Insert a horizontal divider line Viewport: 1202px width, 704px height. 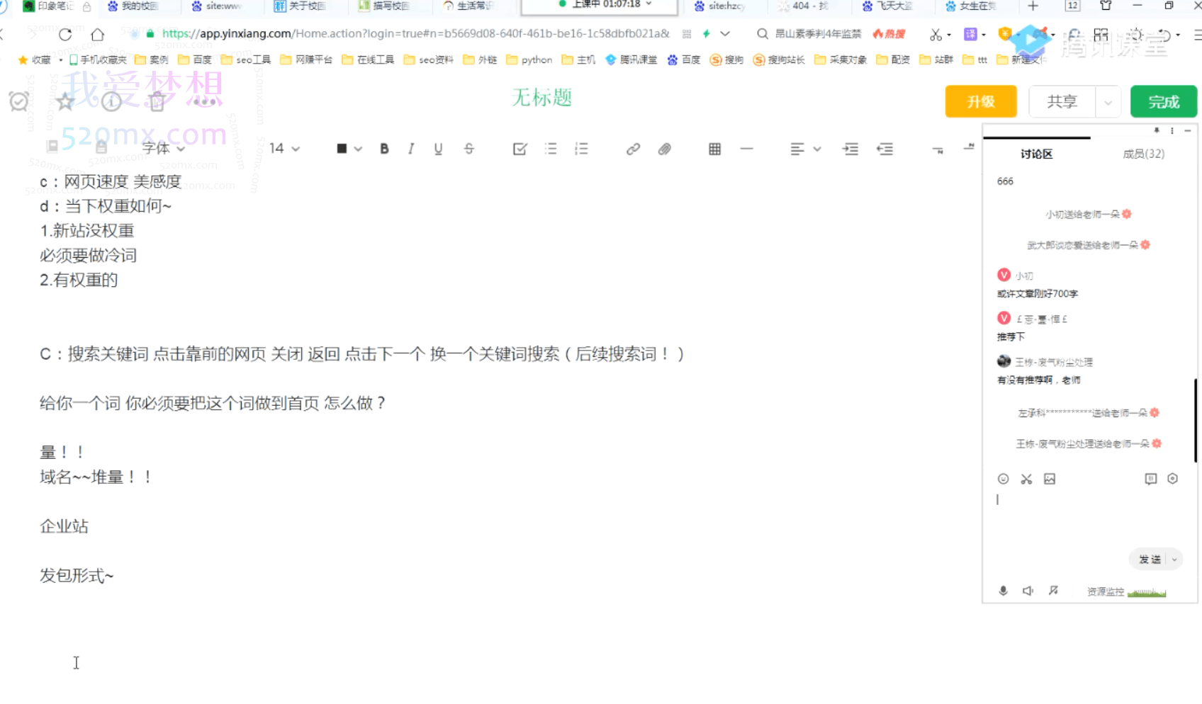(746, 149)
